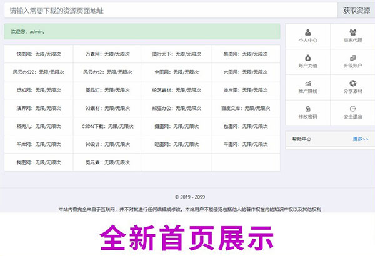Select the 易图网 quota cell
The width and height of the screenshot is (375, 256).
246,54
